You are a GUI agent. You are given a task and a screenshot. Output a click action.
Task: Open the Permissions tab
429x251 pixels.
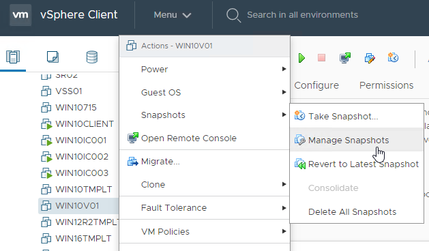click(386, 85)
